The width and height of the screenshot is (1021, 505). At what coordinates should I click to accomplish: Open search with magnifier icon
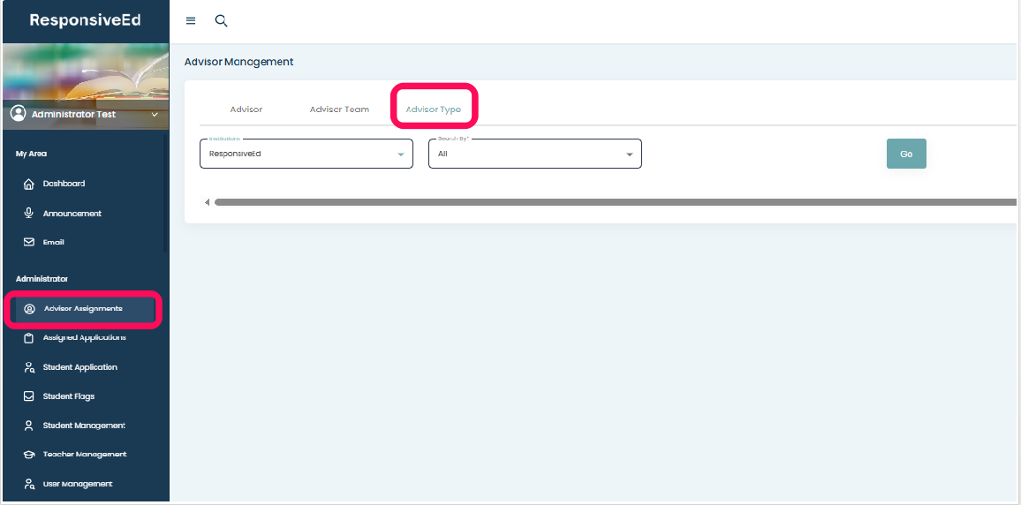click(x=222, y=21)
